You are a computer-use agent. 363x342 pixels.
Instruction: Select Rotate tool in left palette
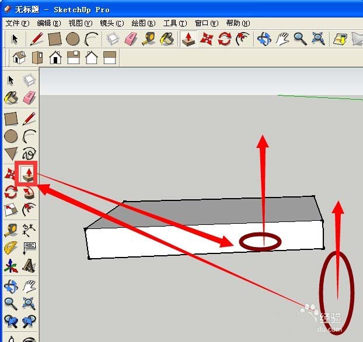pos(11,192)
